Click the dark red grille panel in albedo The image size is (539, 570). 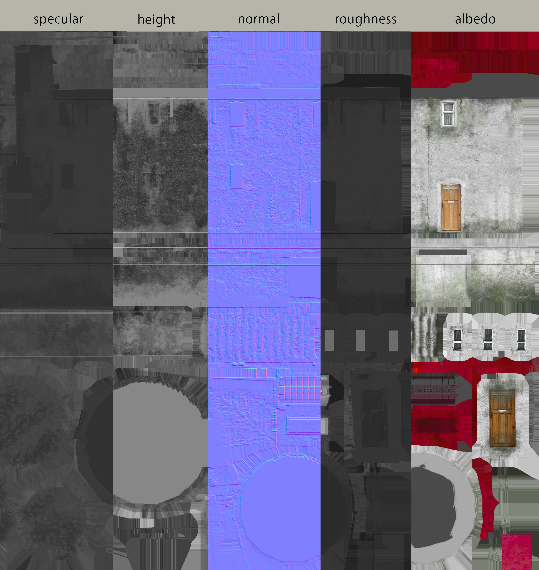(x=433, y=391)
